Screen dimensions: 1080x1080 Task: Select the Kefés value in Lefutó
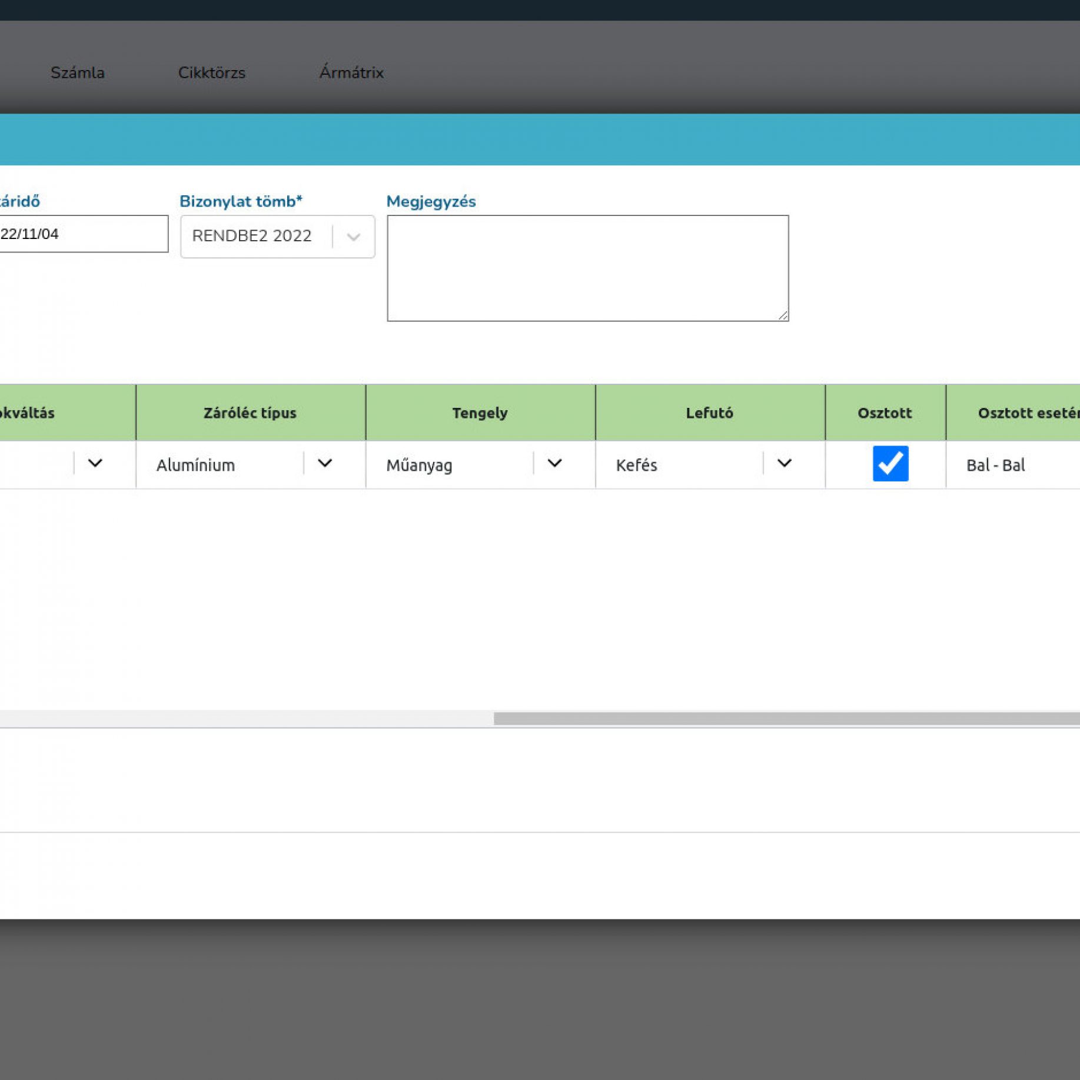click(636, 465)
